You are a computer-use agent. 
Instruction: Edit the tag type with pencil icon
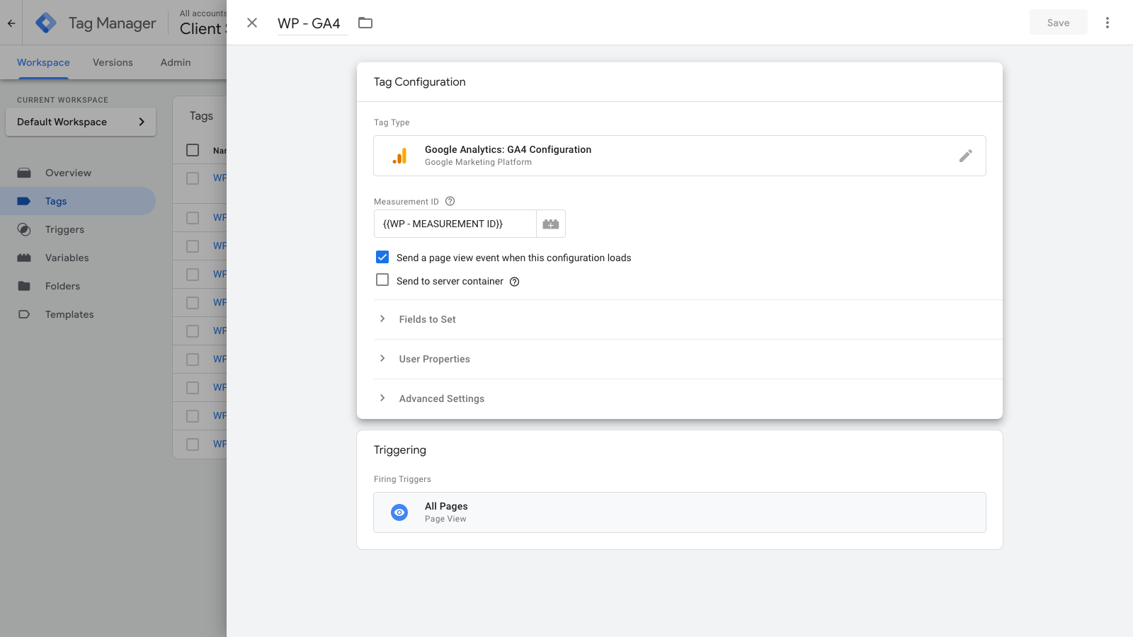(x=966, y=156)
